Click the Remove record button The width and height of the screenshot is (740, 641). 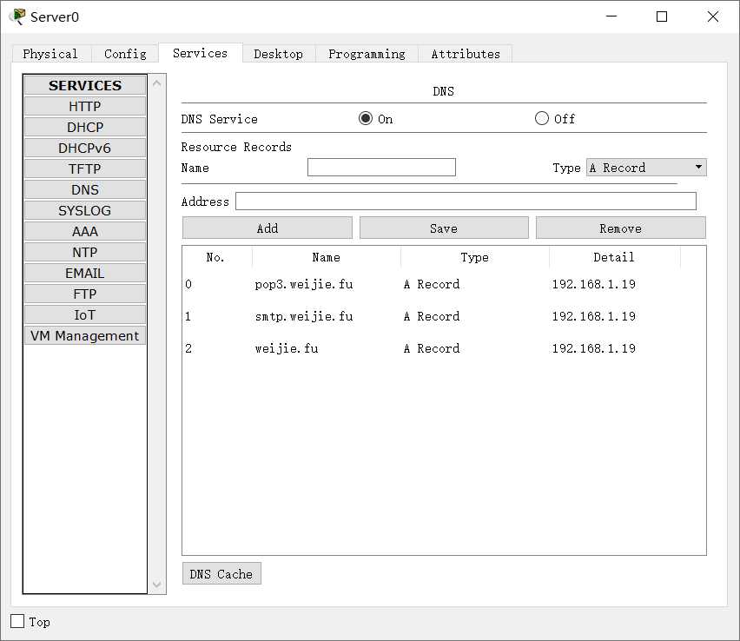(x=621, y=228)
